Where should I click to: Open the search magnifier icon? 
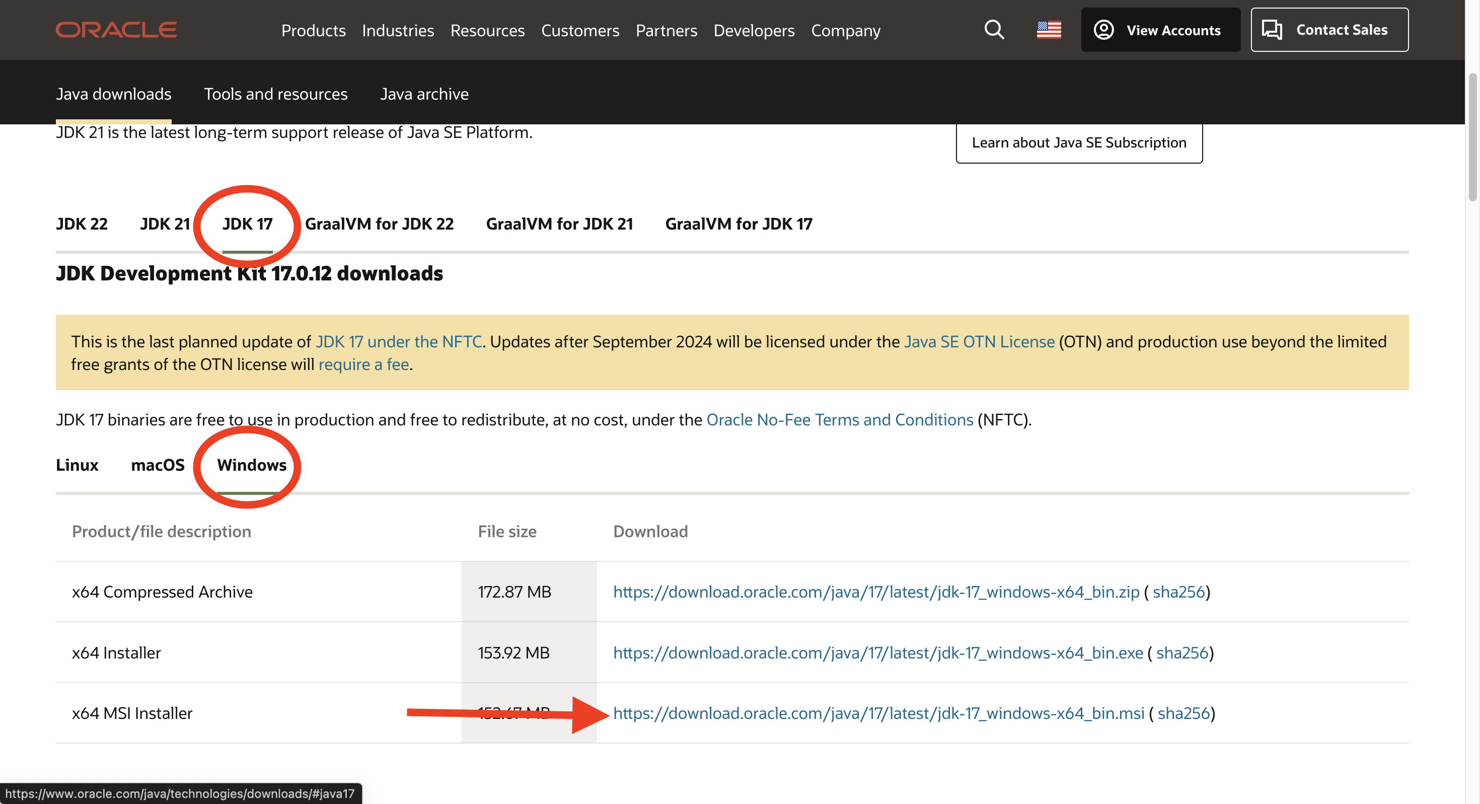(994, 30)
